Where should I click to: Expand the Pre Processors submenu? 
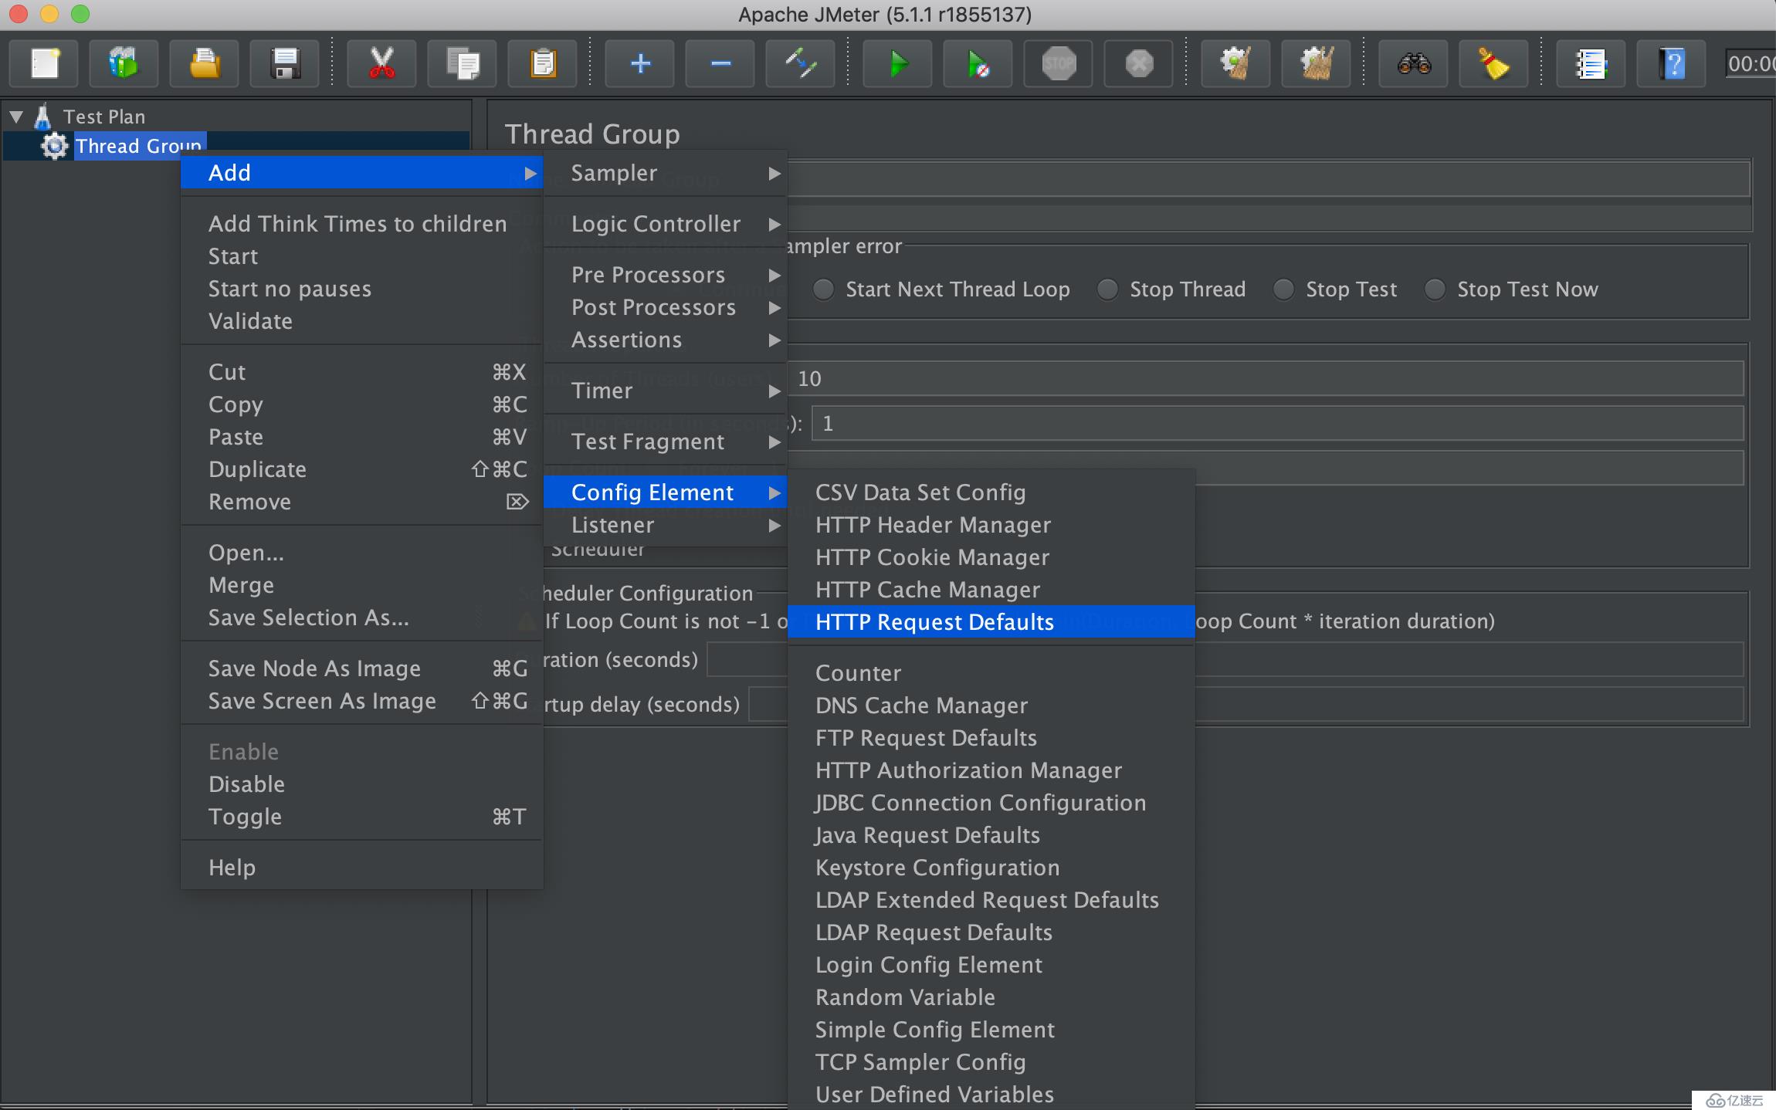click(666, 275)
